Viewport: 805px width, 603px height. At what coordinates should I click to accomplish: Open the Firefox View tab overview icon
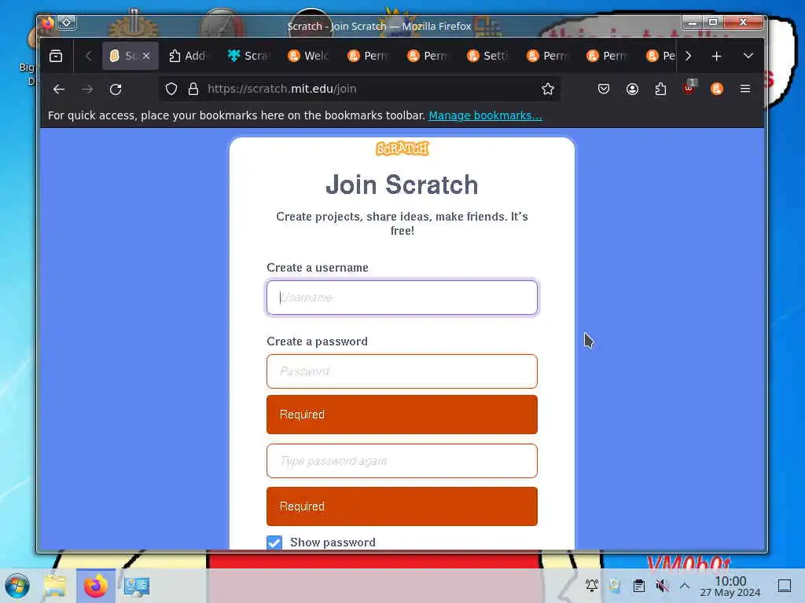click(x=56, y=56)
